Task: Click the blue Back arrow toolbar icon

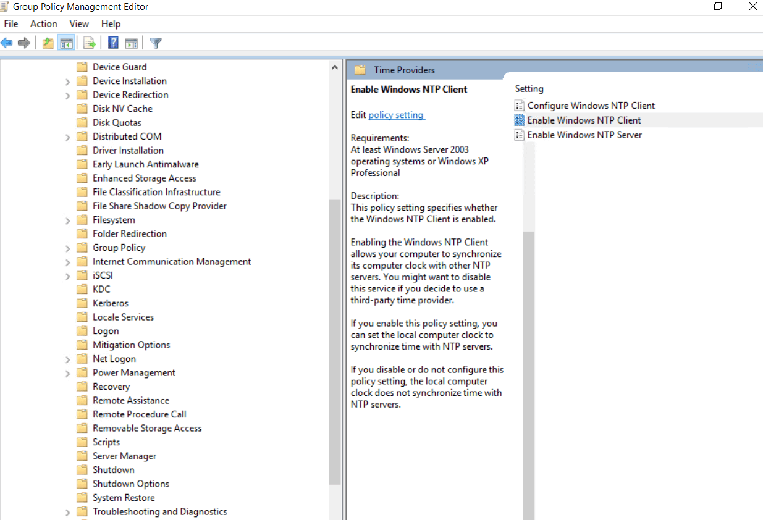Action: pos(7,43)
